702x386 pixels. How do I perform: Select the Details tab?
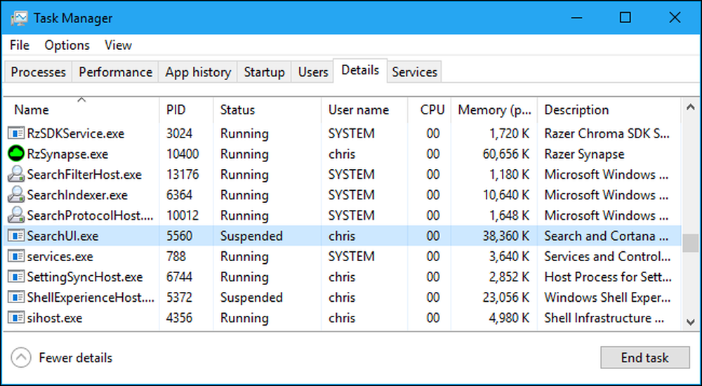360,70
